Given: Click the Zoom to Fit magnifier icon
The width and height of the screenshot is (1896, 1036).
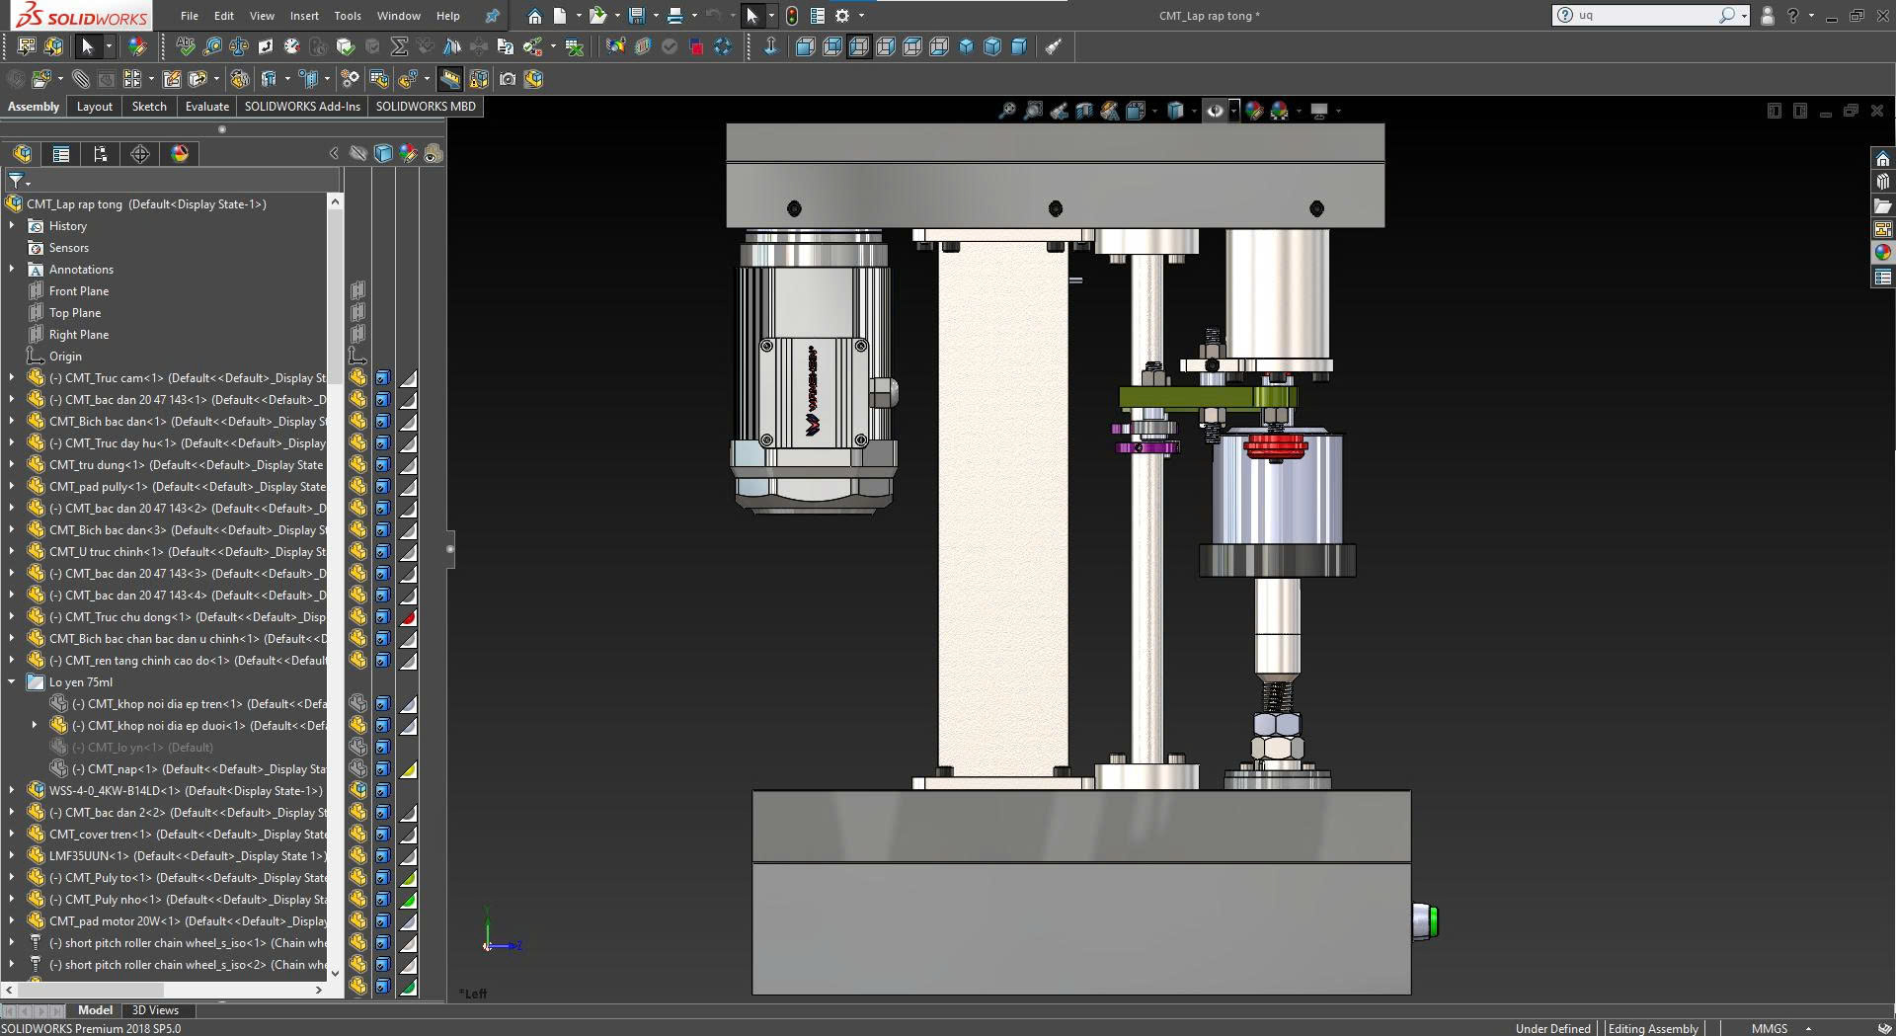Looking at the screenshot, I should click(1006, 111).
